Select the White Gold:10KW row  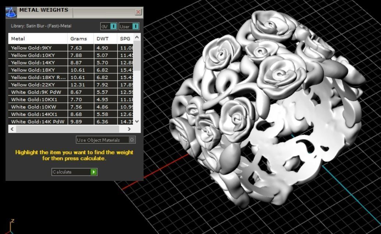pos(71,107)
